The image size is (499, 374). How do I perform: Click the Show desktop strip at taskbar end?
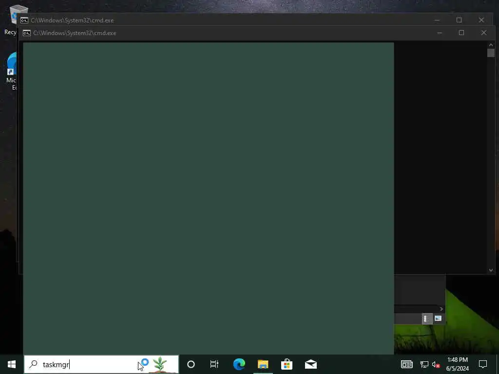pos(498,364)
